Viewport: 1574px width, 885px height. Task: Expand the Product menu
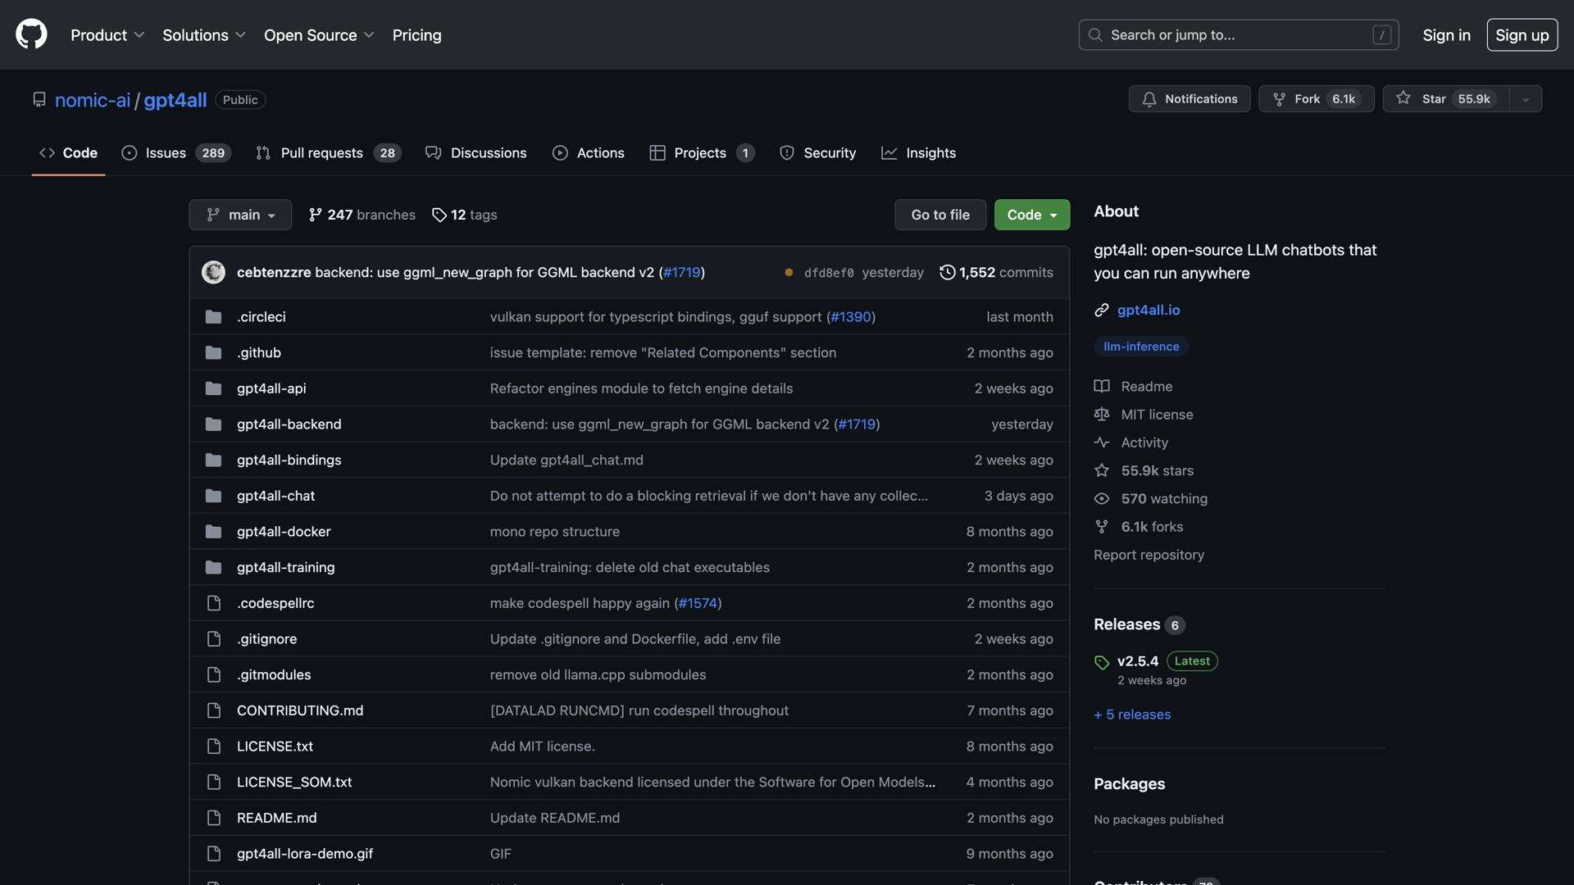[107, 35]
